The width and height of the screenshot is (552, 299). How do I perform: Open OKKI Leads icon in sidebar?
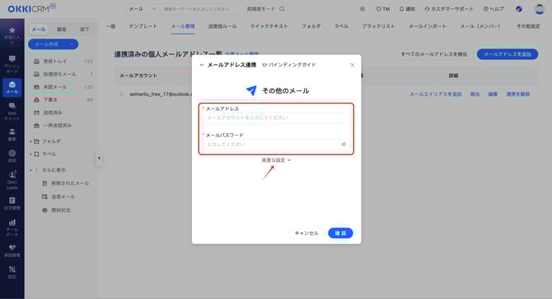pyautogui.click(x=12, y=174)
